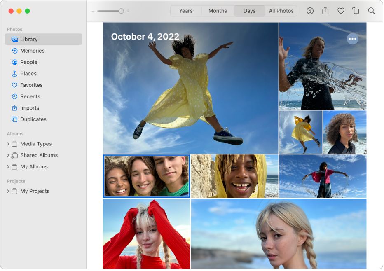Open the Info panel icon

point(310,11)
